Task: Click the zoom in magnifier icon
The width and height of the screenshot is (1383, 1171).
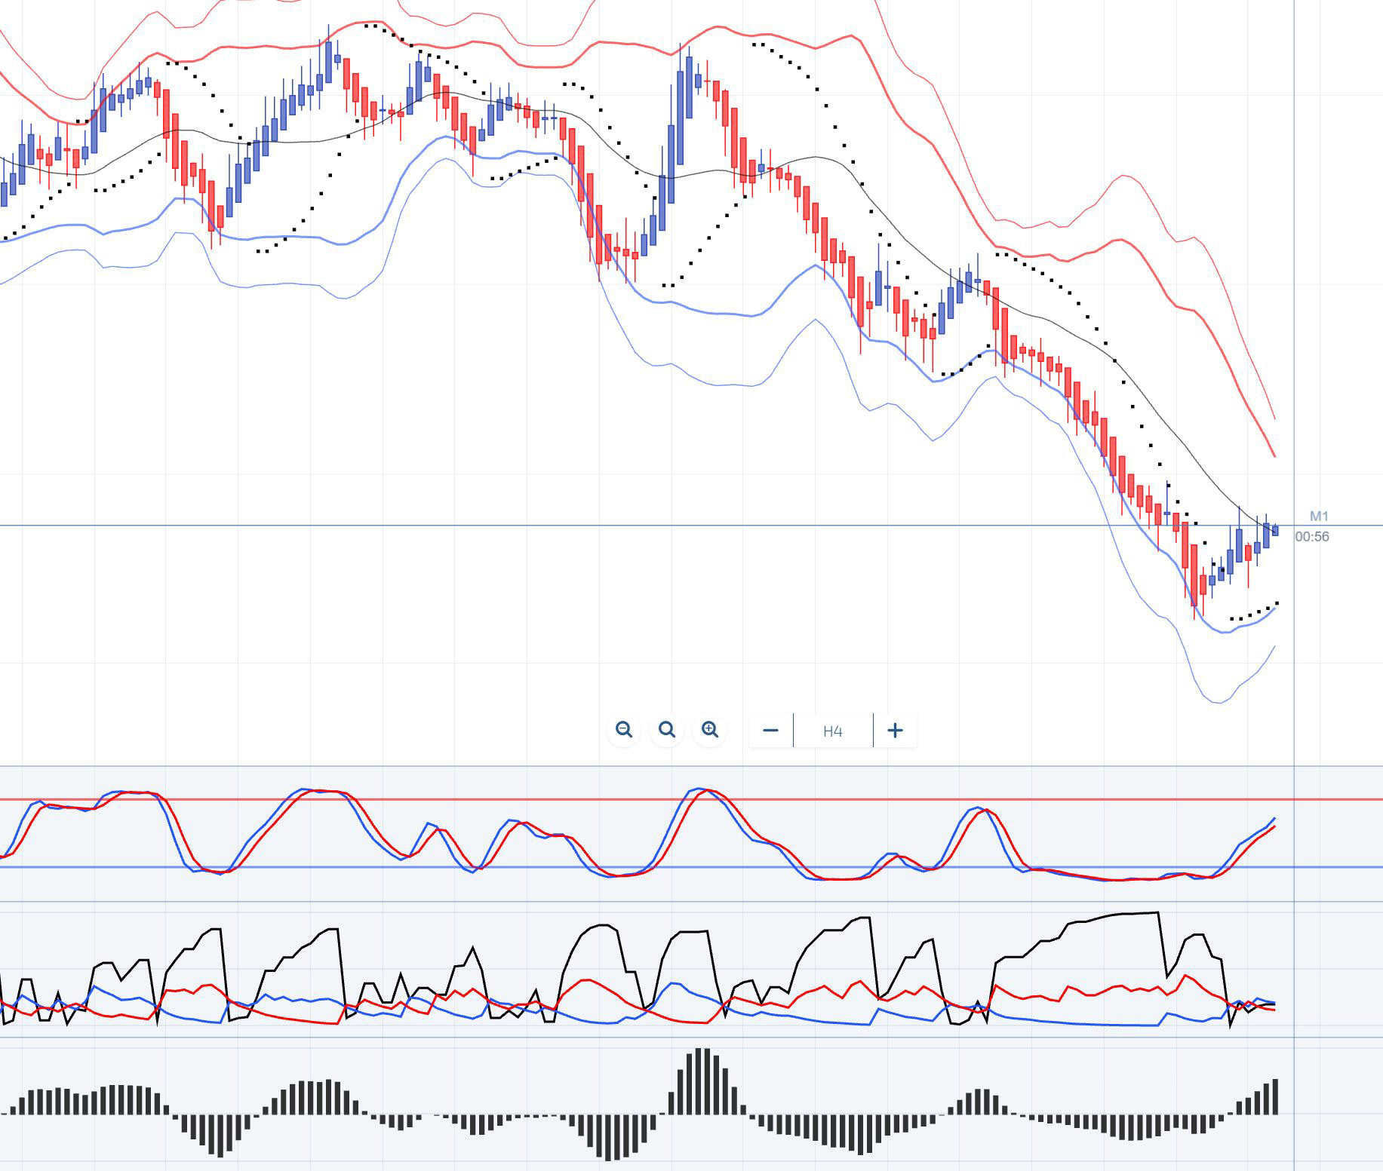Action: 709,730
